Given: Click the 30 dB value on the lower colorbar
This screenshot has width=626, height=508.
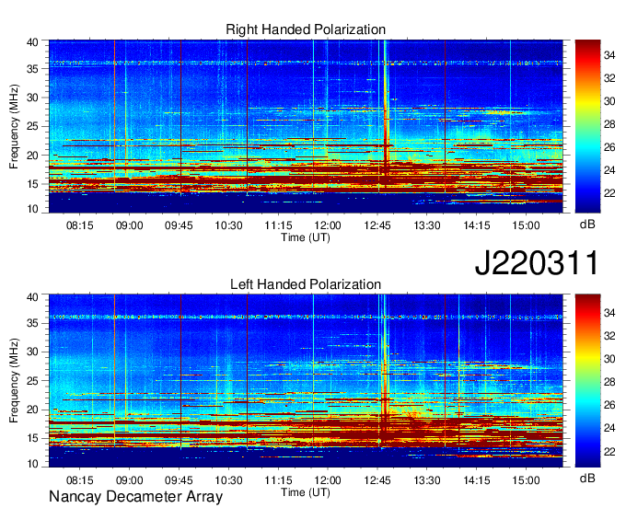Looking at the screenshot, I should point(609,359).
